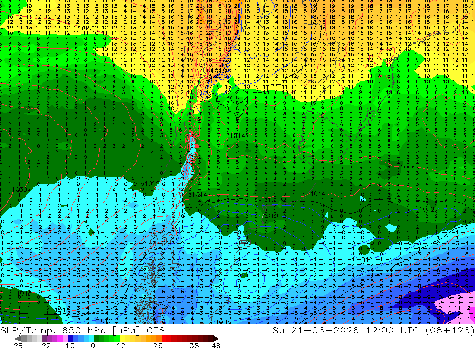Click the yellow swatch above the 12 label
475x348 pixels.
pos(122,339)
